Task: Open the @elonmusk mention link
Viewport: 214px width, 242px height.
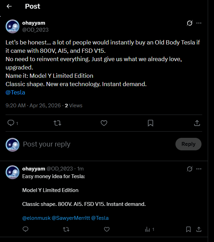Action: point(36,218)
